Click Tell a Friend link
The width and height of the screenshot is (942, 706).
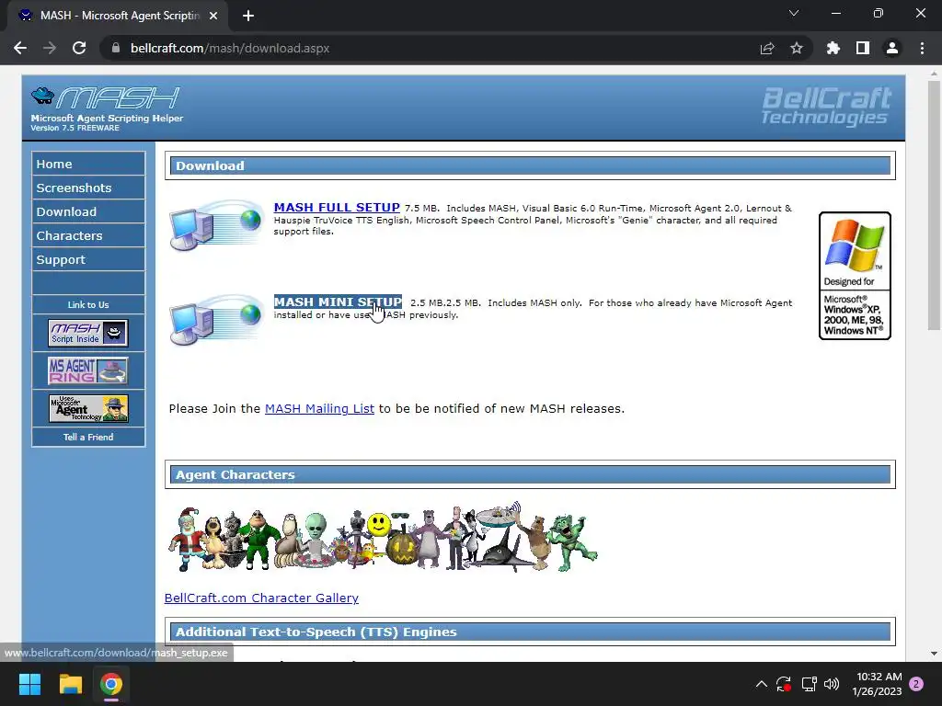point(88,437)
